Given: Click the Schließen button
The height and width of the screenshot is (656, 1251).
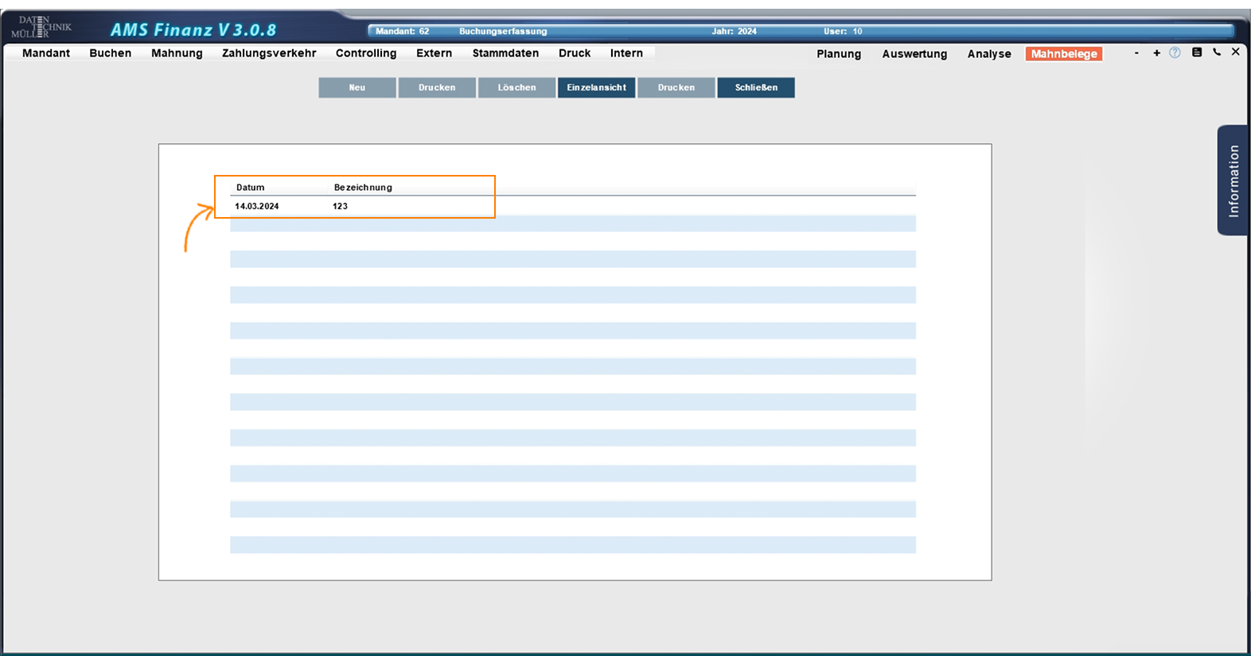Looking at the screenshot, I should coord(756,87).
